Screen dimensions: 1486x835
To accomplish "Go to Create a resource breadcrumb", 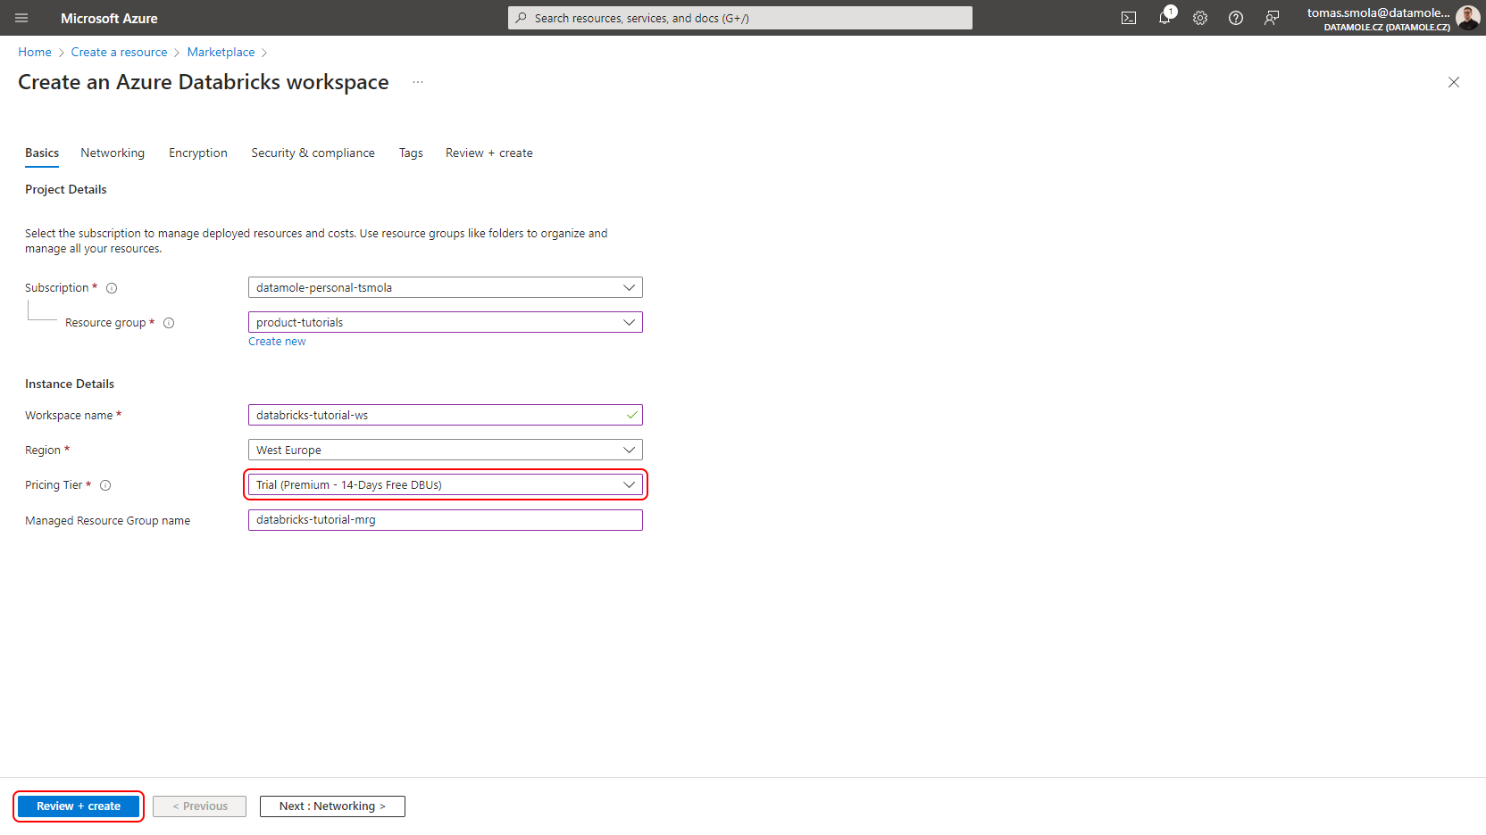I will tap(120, 52).
